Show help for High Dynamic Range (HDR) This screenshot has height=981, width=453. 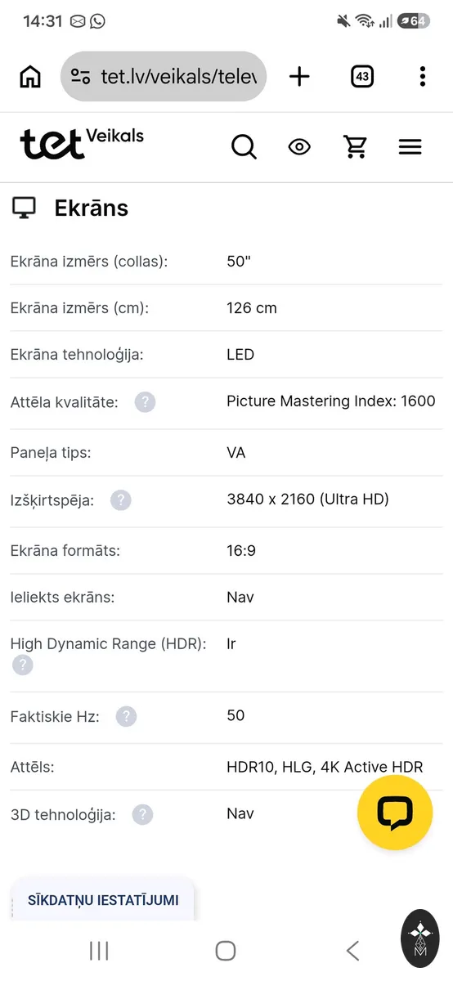point(22,665)
